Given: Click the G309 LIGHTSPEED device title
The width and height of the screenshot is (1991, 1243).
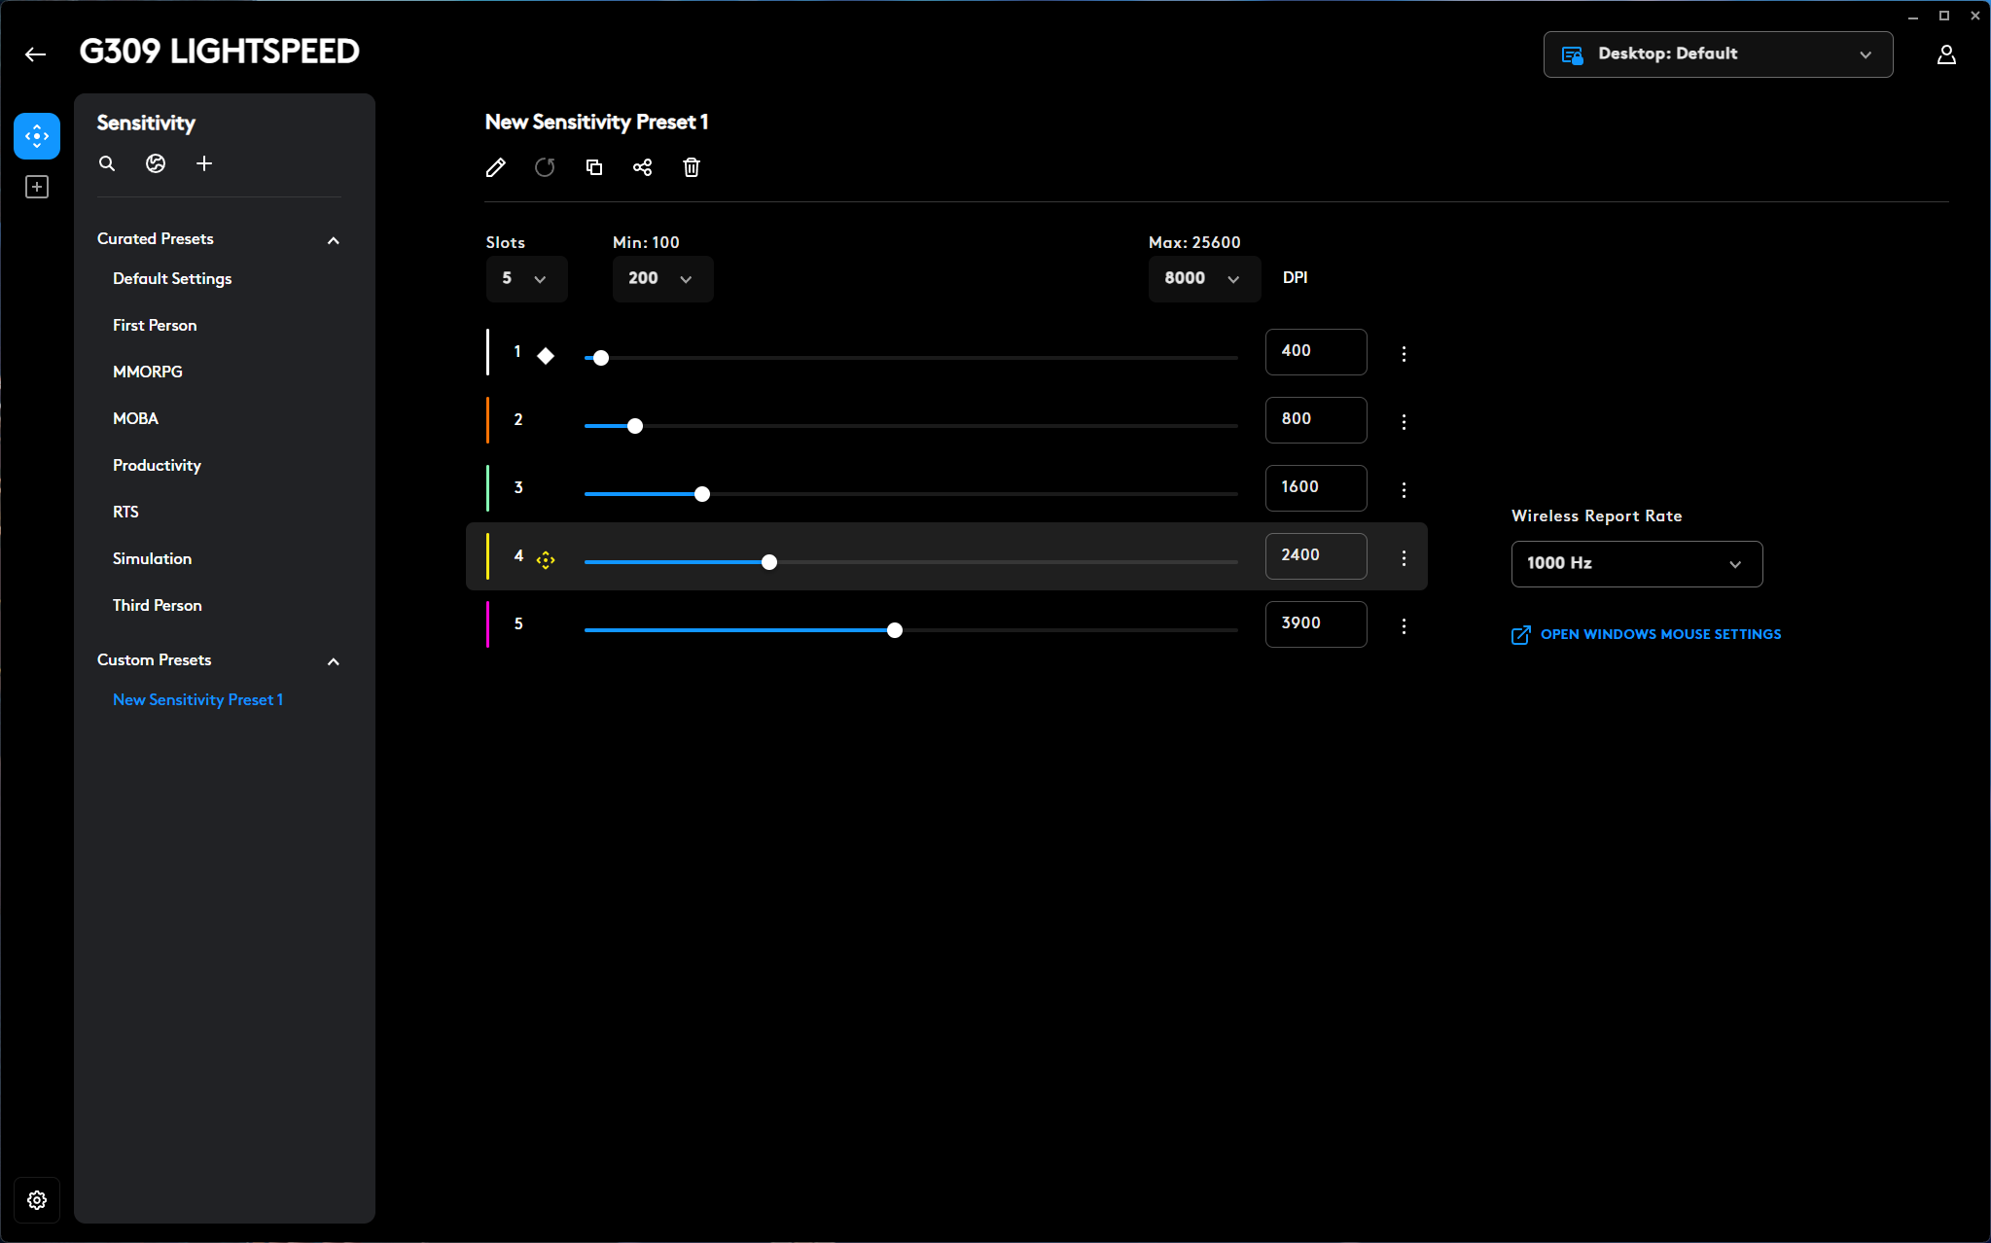Looking at the screenshot, I should pyautogui.click(x=220, y=53).
